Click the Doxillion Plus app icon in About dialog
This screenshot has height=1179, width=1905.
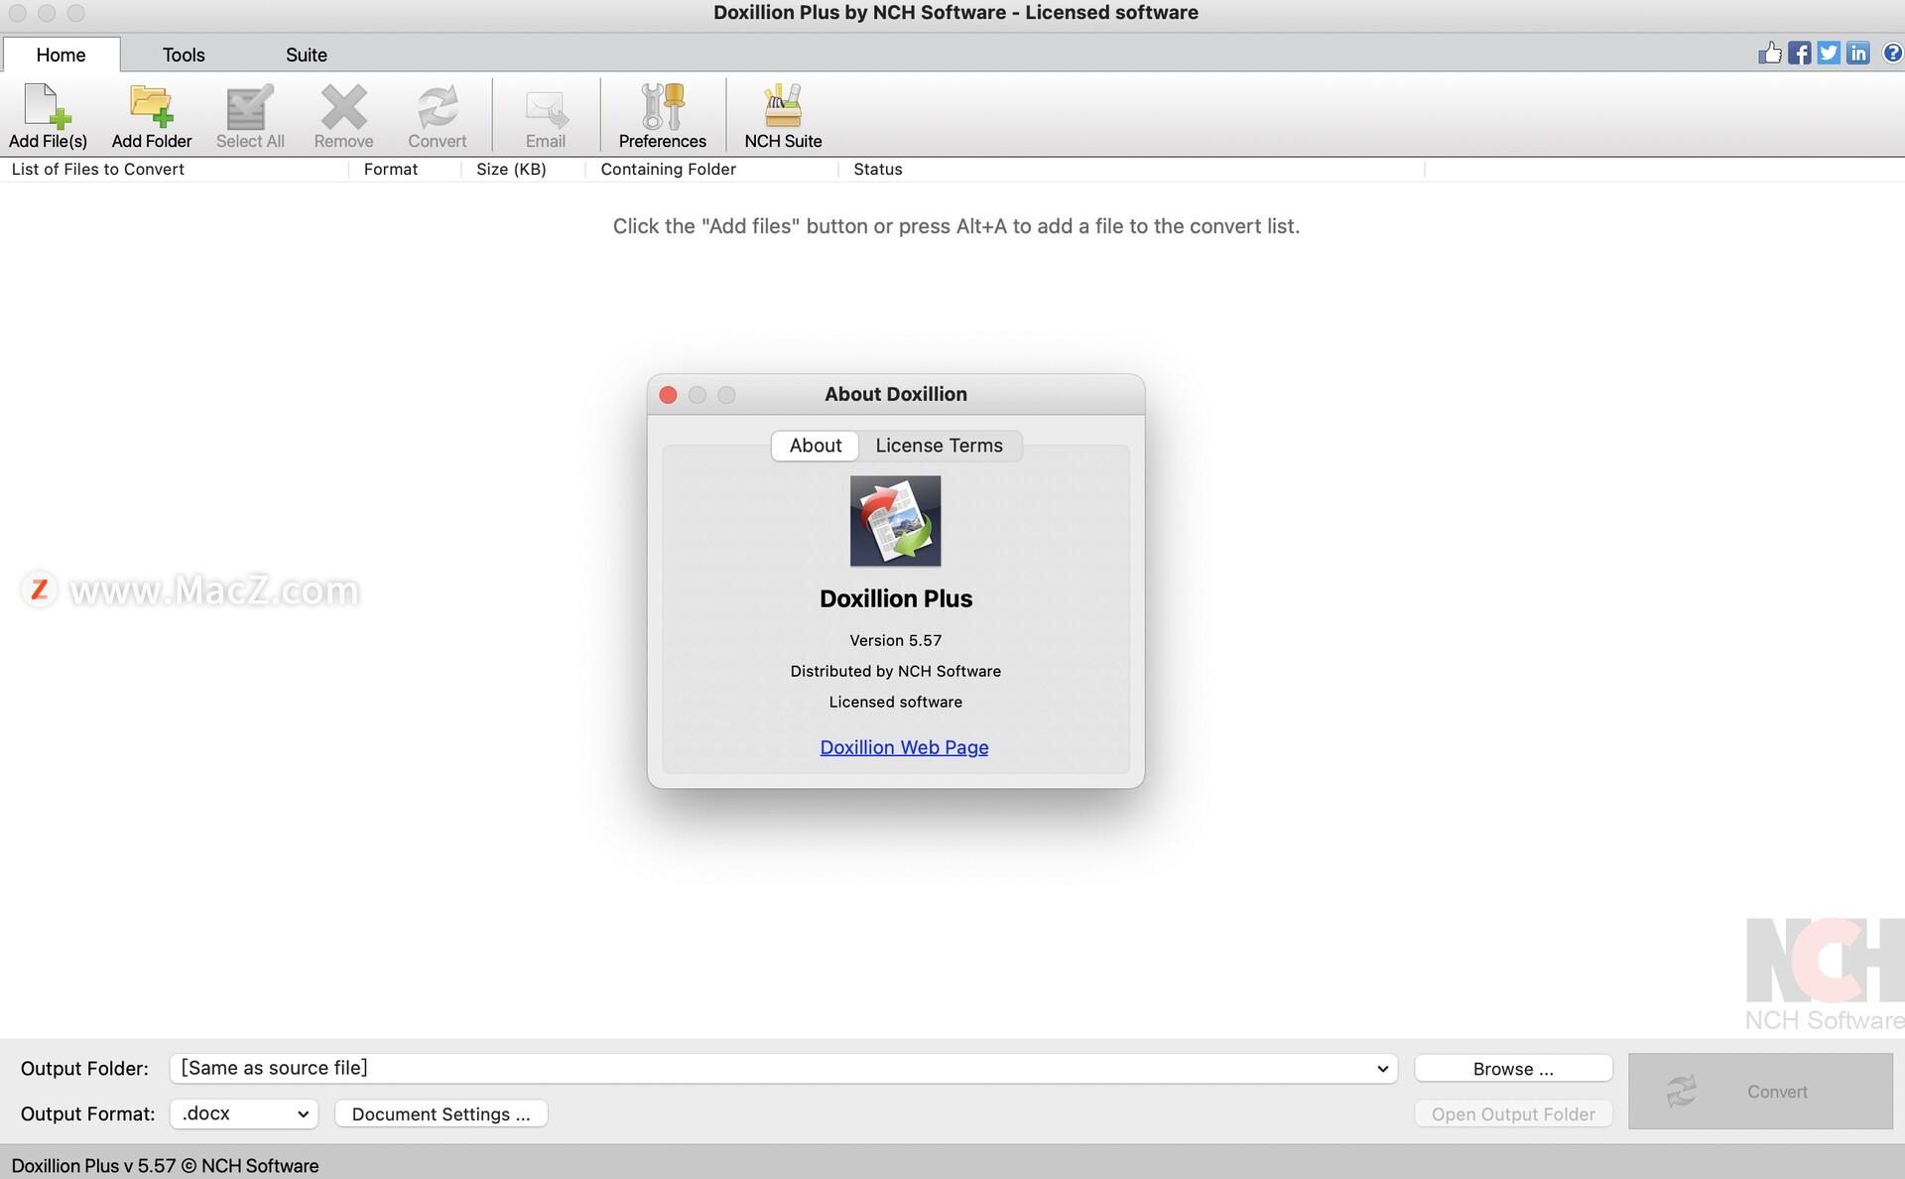coord(895,521)
